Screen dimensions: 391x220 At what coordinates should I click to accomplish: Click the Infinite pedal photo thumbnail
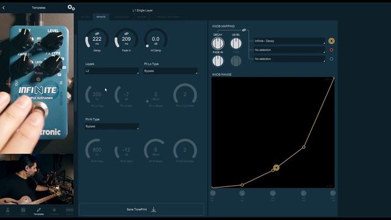(37, 83)
